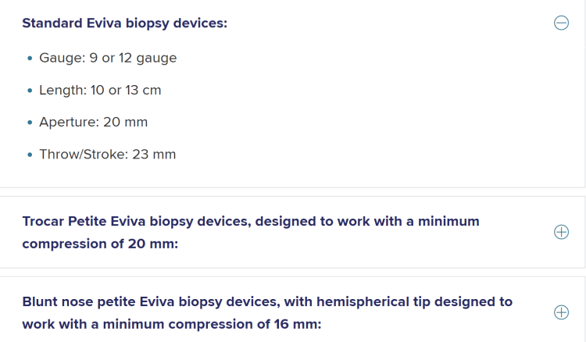Viewport: 586px width, 342px height.
Task: Toggle the Standard Eviva biopsy devices heading
Action: [x=125, y=23]
